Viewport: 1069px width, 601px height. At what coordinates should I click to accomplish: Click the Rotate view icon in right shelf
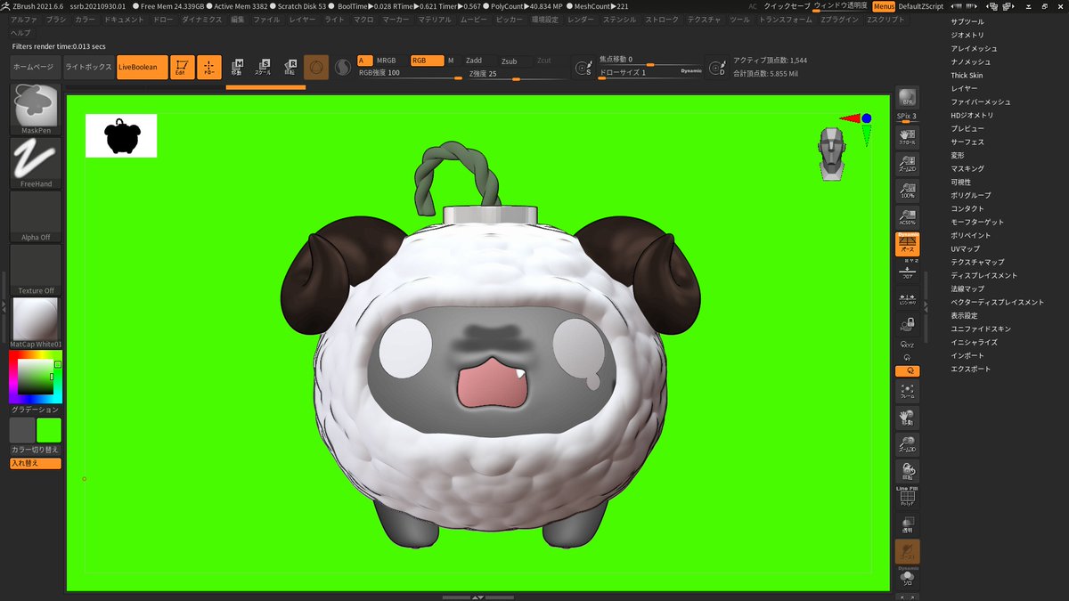pos(908,472)
